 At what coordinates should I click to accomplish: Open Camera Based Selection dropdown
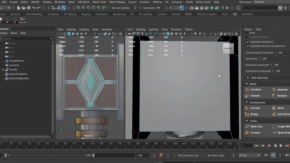275,53
